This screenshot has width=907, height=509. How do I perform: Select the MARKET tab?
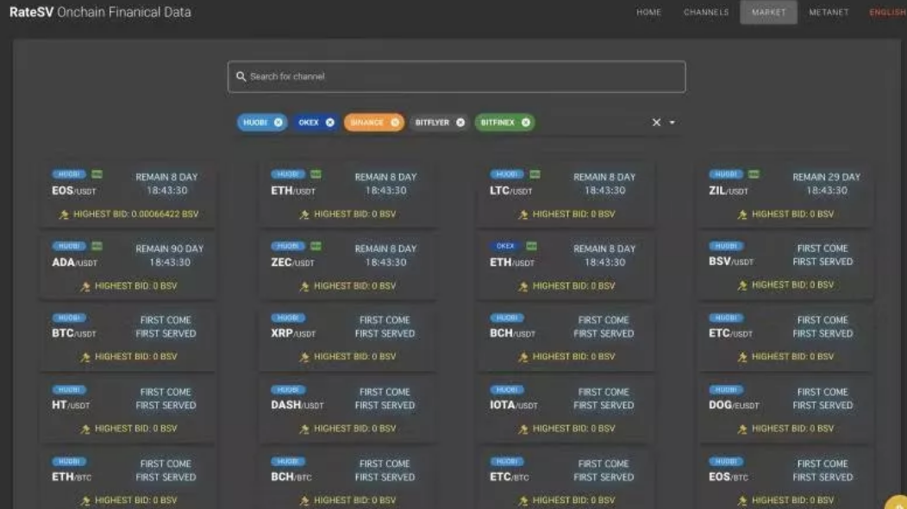click(768, 12)
